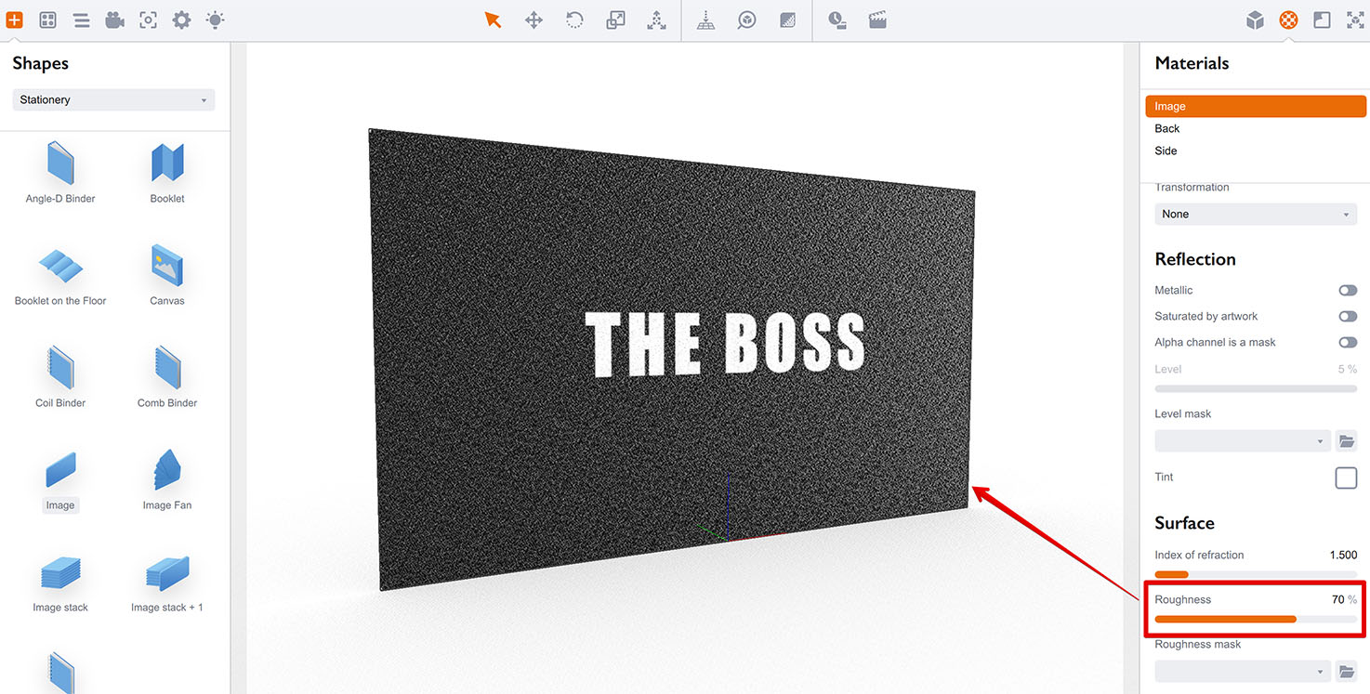Activate the Move tool

tap(534, 20)
